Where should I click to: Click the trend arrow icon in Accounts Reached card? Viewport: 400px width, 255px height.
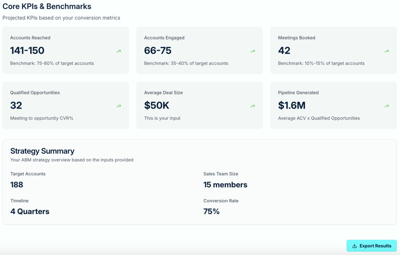pos(119,51)
